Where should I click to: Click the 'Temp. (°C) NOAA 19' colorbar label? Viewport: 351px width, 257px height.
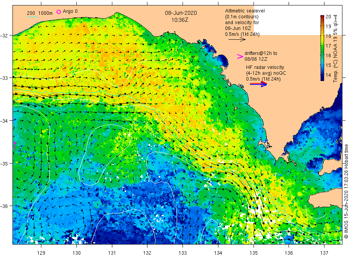[335, 60]
